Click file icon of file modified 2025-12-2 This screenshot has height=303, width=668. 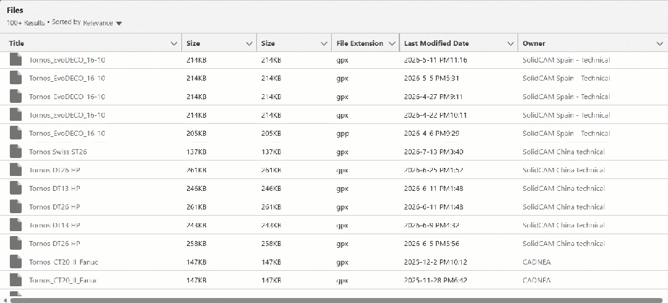click(x=15, y=261)
